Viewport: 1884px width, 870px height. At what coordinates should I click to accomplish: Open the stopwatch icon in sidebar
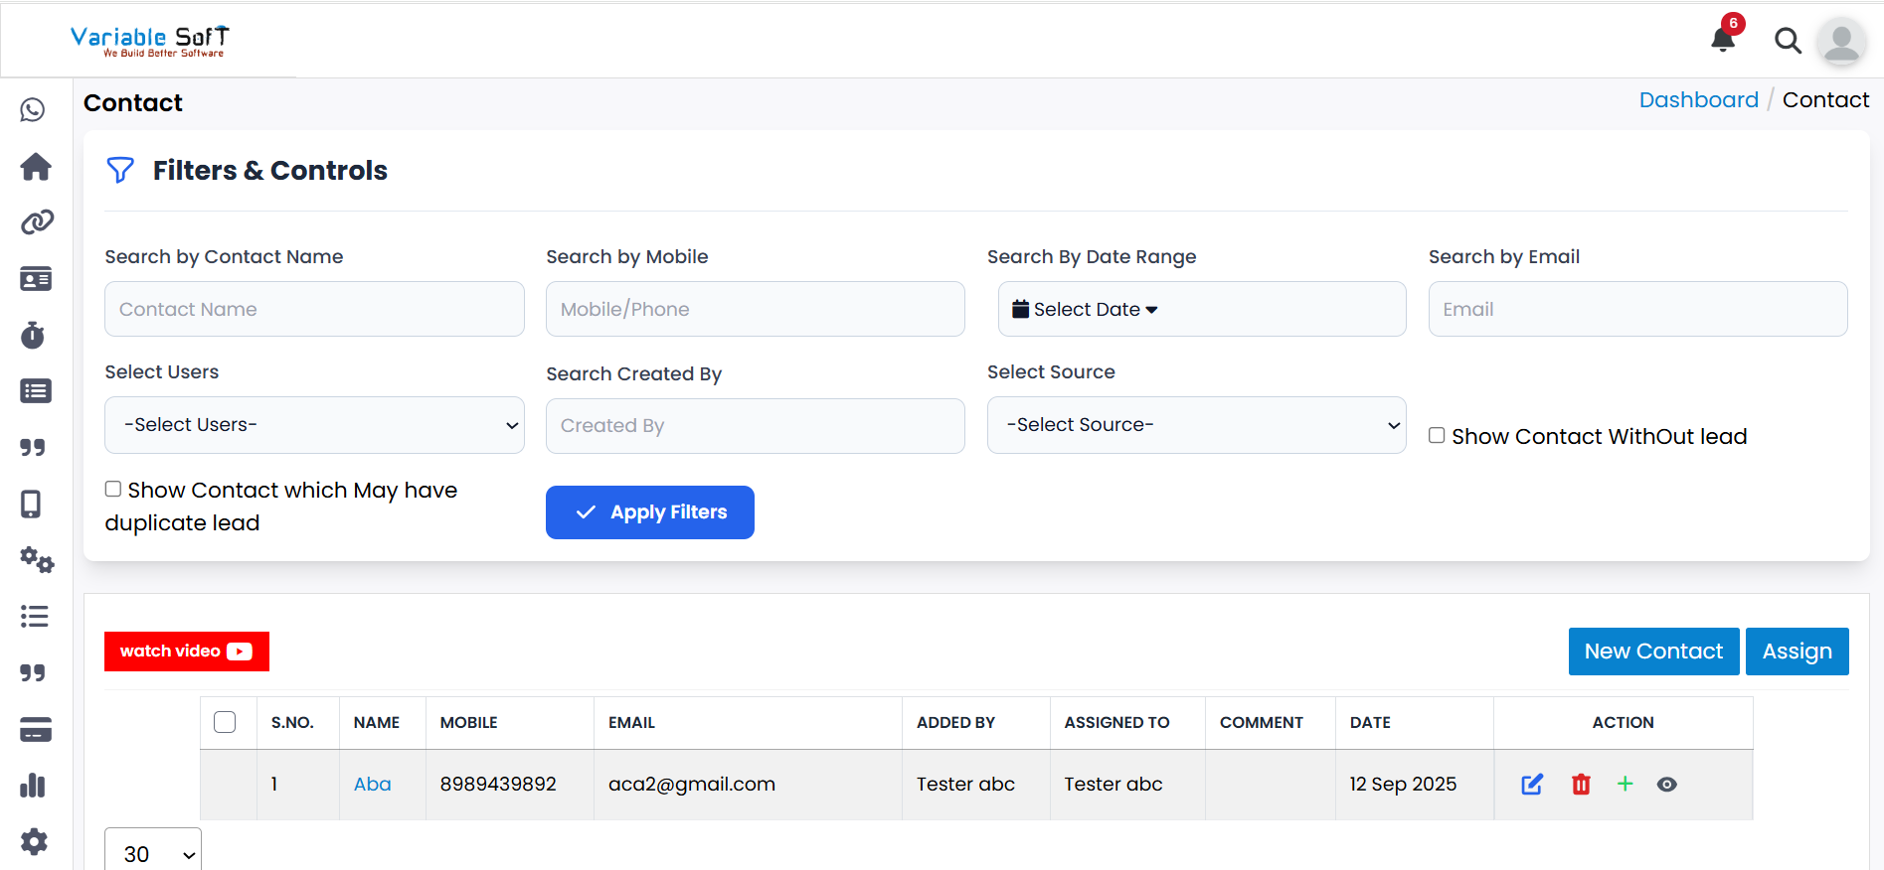pos(34,336)
